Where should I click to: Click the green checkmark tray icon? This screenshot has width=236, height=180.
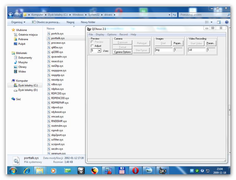tap(197, 171)
